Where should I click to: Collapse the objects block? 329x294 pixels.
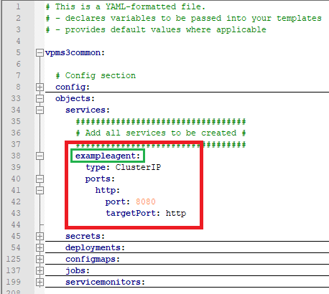pos(40,98)
